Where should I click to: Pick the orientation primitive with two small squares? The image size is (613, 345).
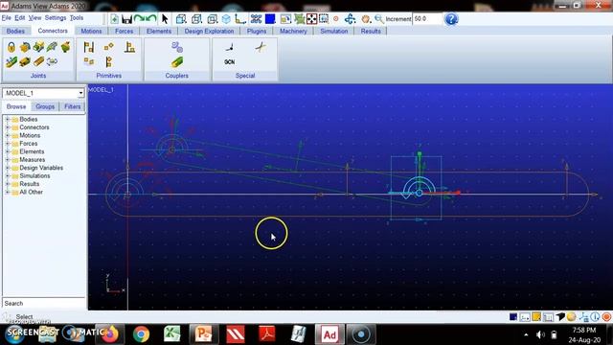[109, 47]
